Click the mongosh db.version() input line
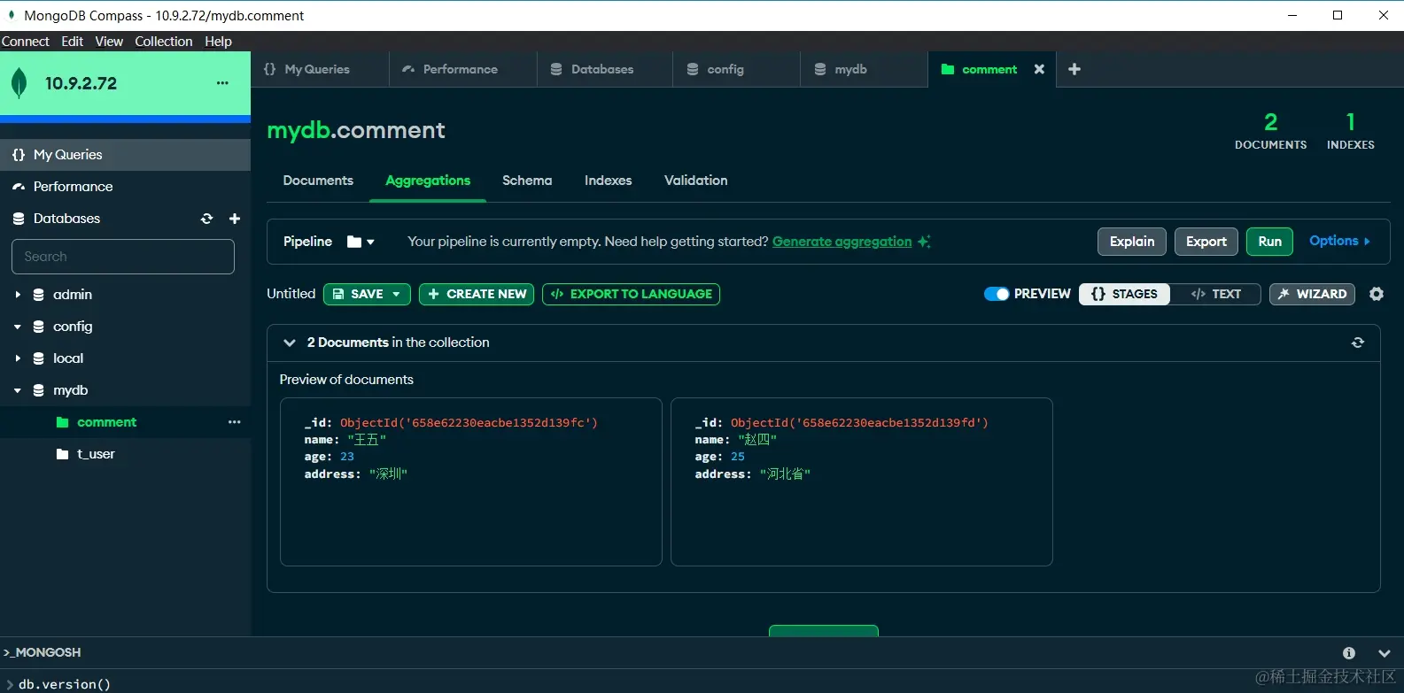 (702, 683)
